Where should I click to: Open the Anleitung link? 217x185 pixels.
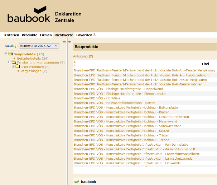(81, 56)
